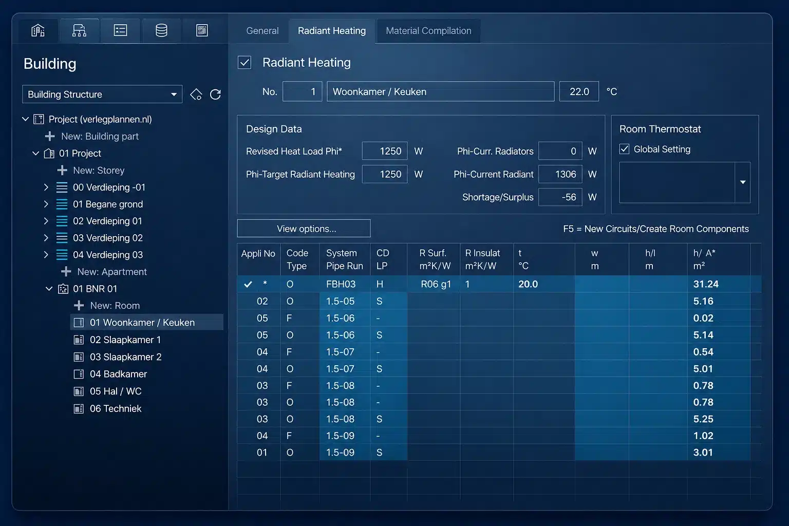Viewport: 789px width, 526px height.
Task: Collapse the 01 Project node
Action: point(36,153)
